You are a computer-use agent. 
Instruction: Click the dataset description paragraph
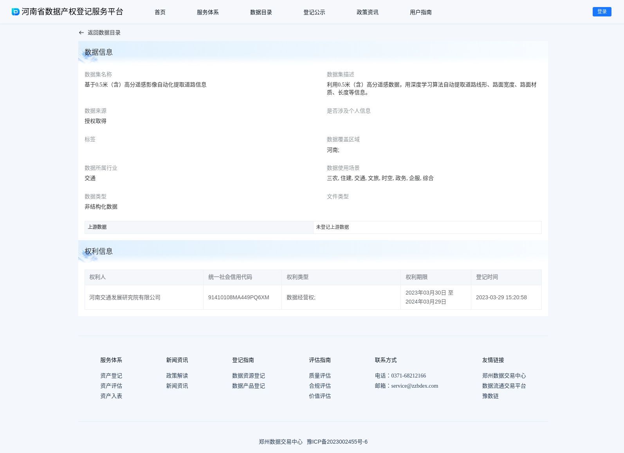(432, 88)
